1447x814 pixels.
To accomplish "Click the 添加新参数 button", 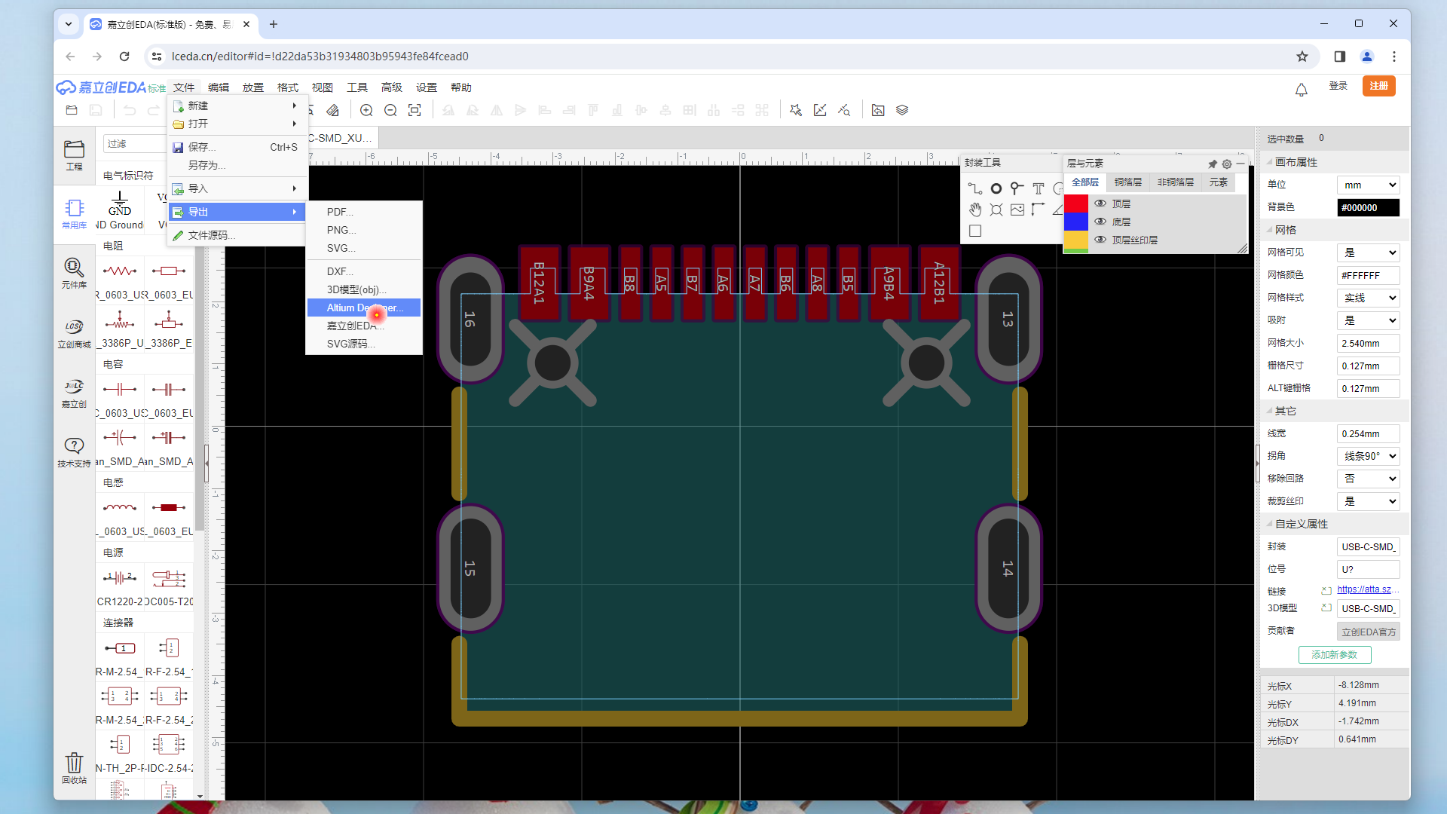I will tap(1334, 655).
